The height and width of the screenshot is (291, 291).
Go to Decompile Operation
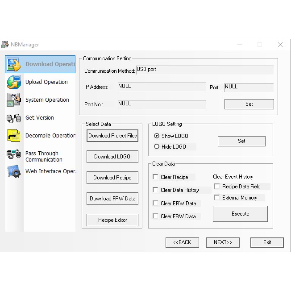click(50, 136)
